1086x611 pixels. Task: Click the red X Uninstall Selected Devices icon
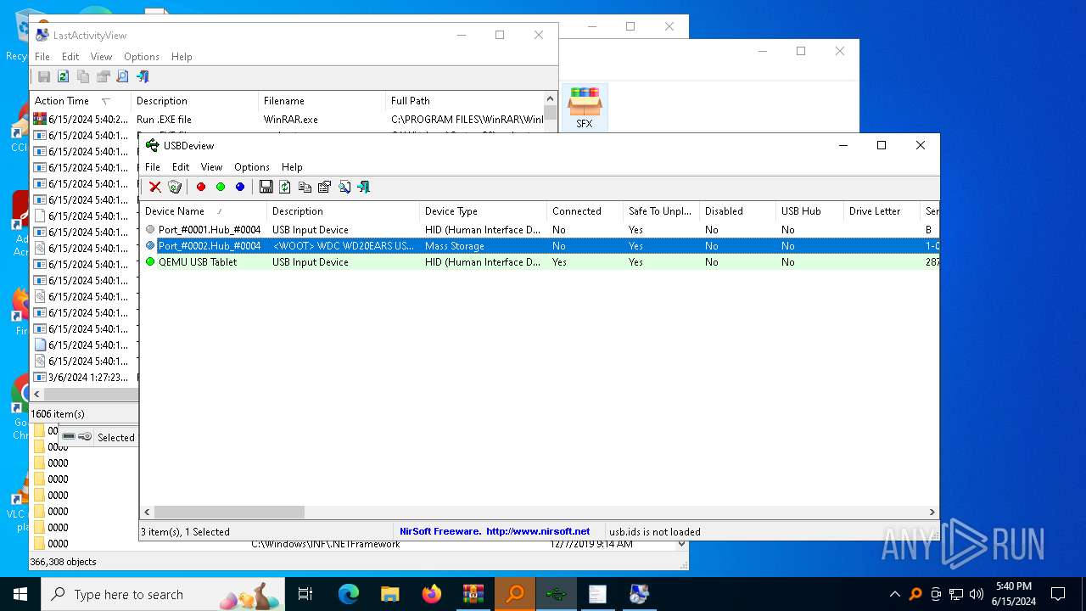click(155, 187)
